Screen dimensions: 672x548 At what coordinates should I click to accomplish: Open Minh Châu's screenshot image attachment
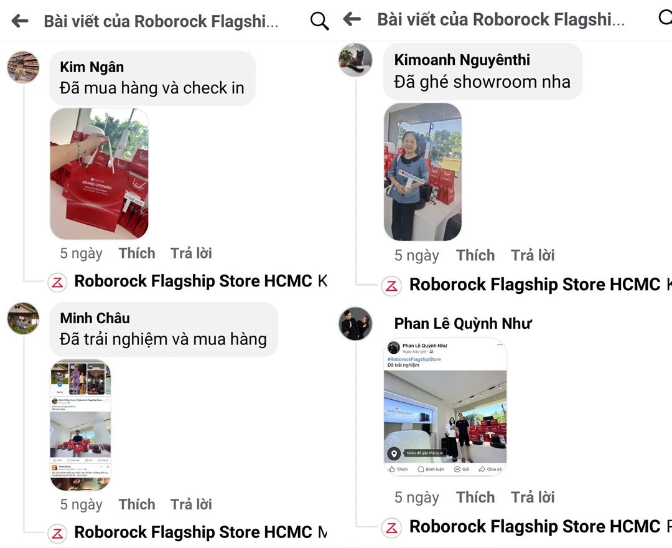point(80,425)
